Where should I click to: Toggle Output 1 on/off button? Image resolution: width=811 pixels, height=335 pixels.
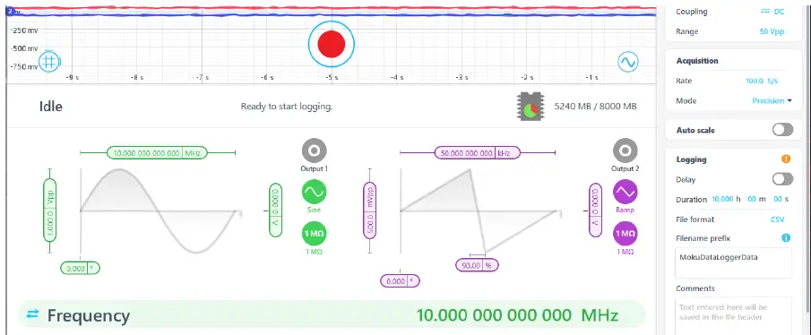pos(314,150)
